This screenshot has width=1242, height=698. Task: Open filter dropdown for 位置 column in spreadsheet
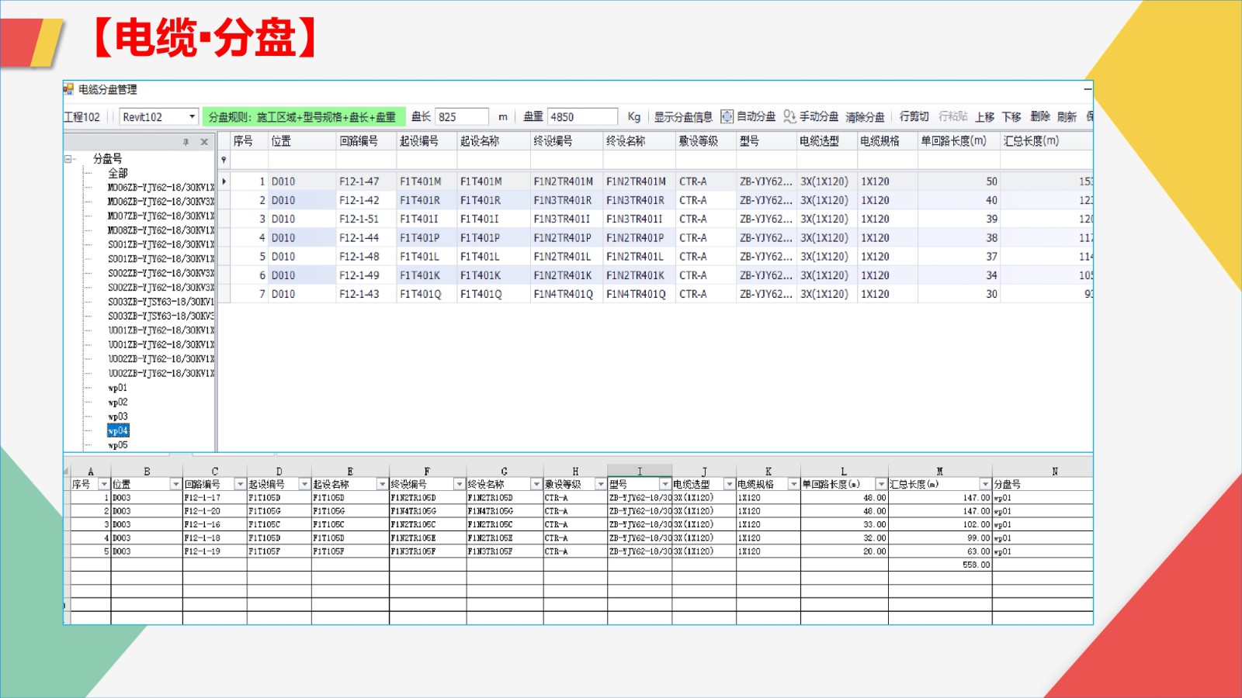click(x=175, y=484)
